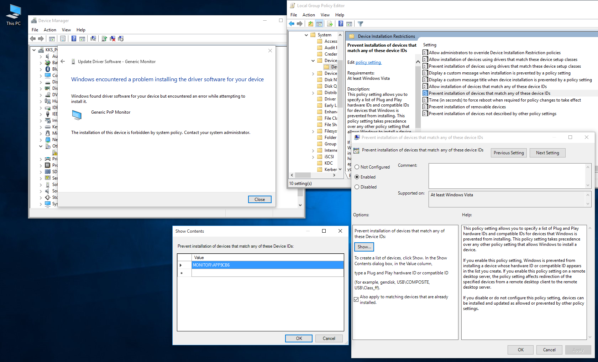Click Scan for hardware changes icon

(93, 38)
